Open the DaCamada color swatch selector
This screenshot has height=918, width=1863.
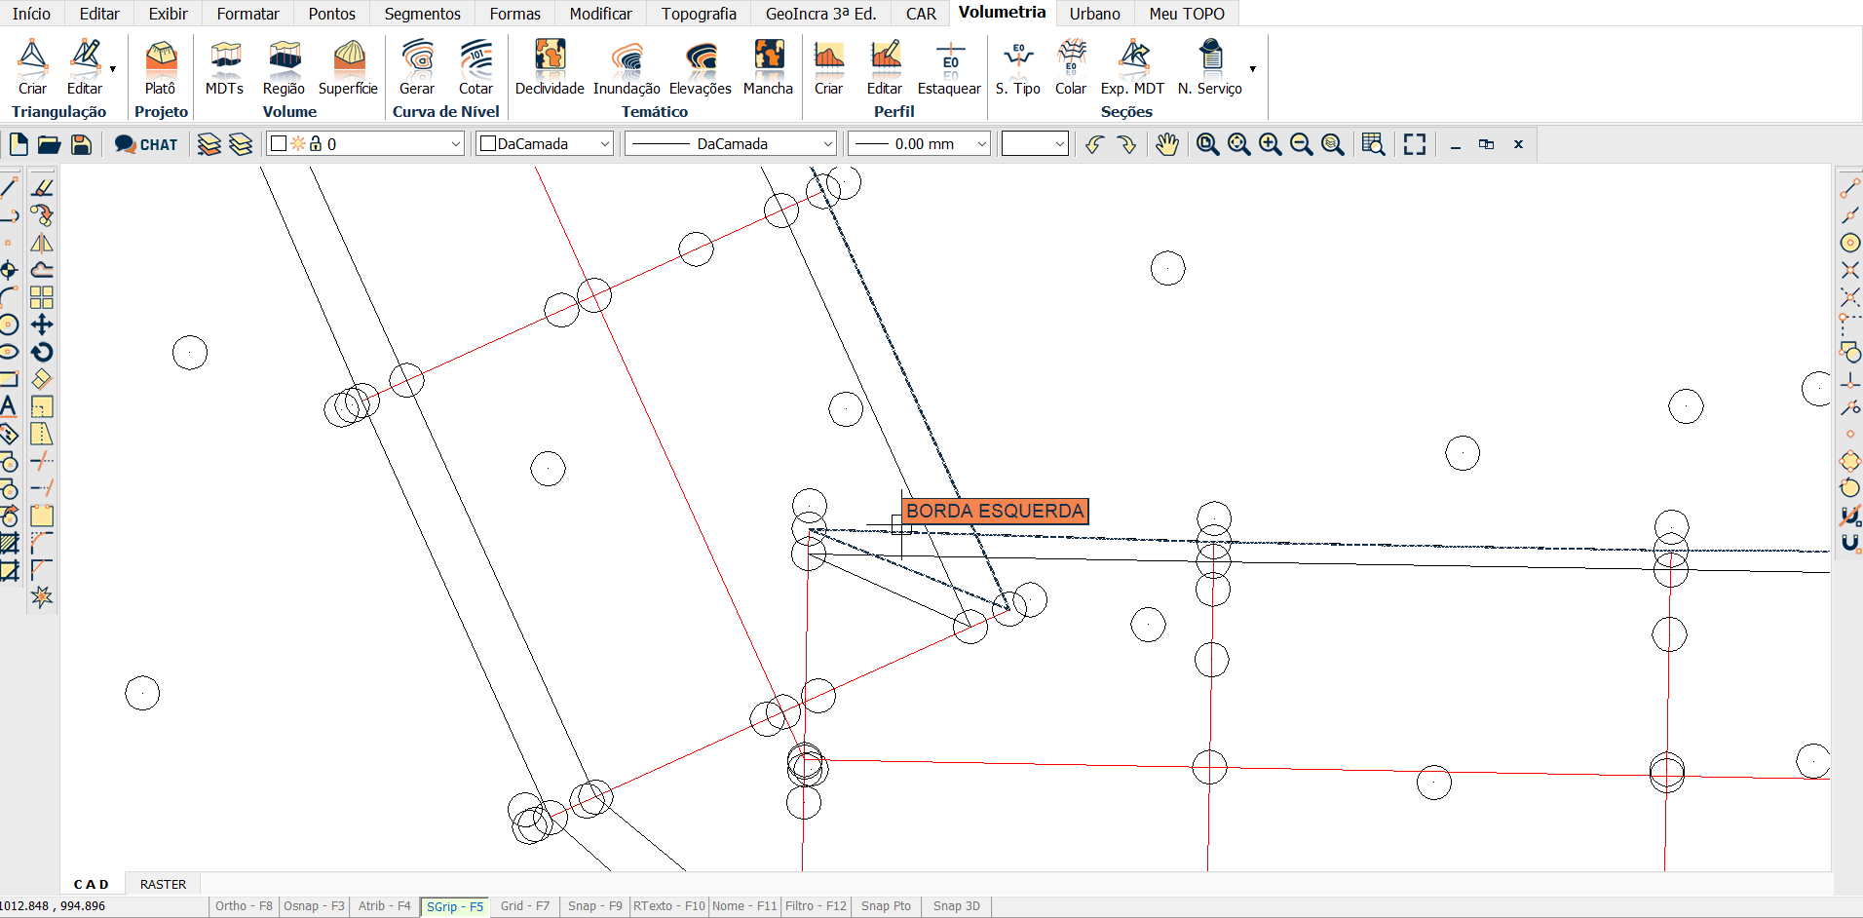coord(544,144)
